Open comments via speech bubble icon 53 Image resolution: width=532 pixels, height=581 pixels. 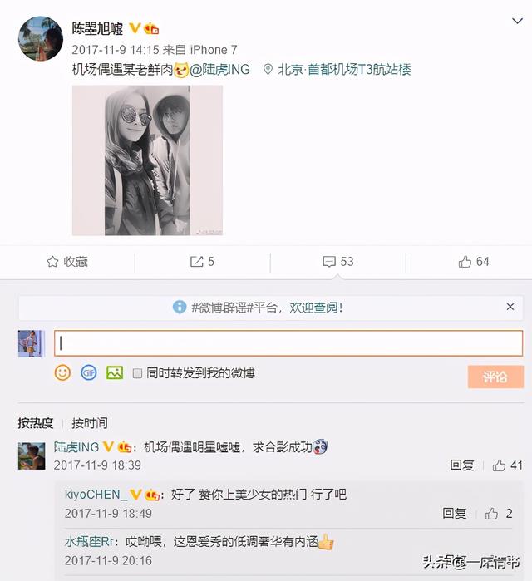(329, 262)
